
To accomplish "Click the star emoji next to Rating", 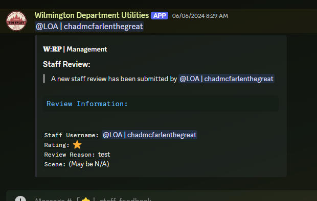I will tap(77, 145).
